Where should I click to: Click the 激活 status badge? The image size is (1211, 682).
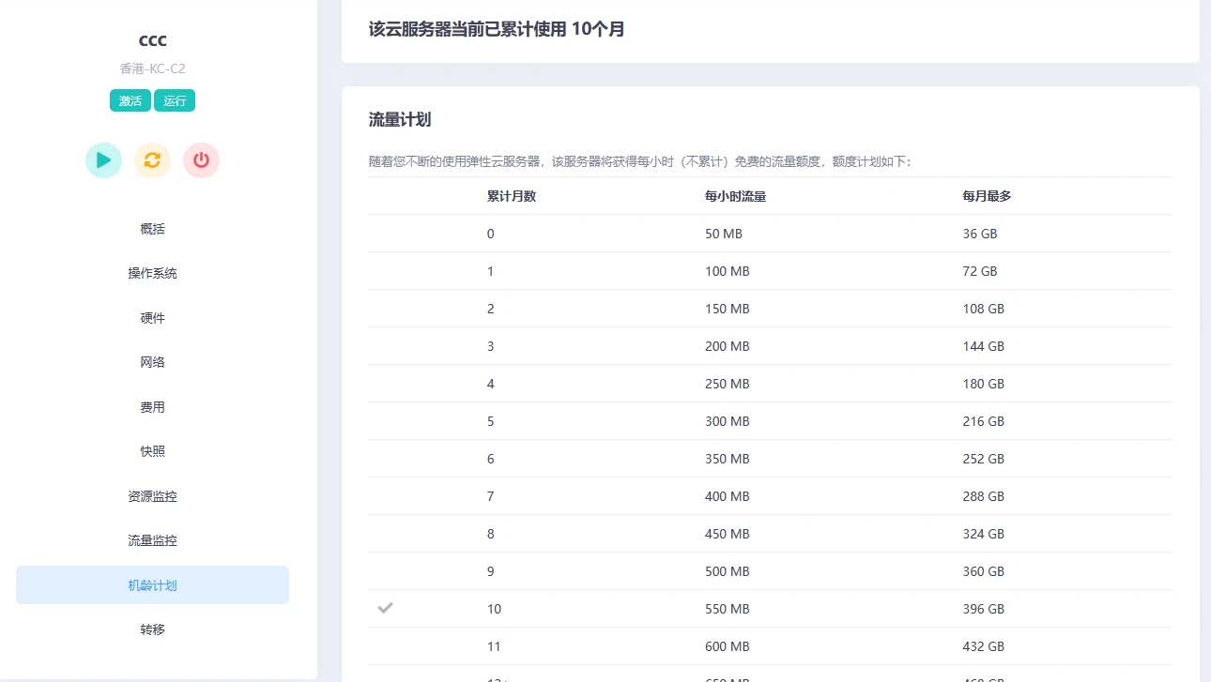coord(130,100)
